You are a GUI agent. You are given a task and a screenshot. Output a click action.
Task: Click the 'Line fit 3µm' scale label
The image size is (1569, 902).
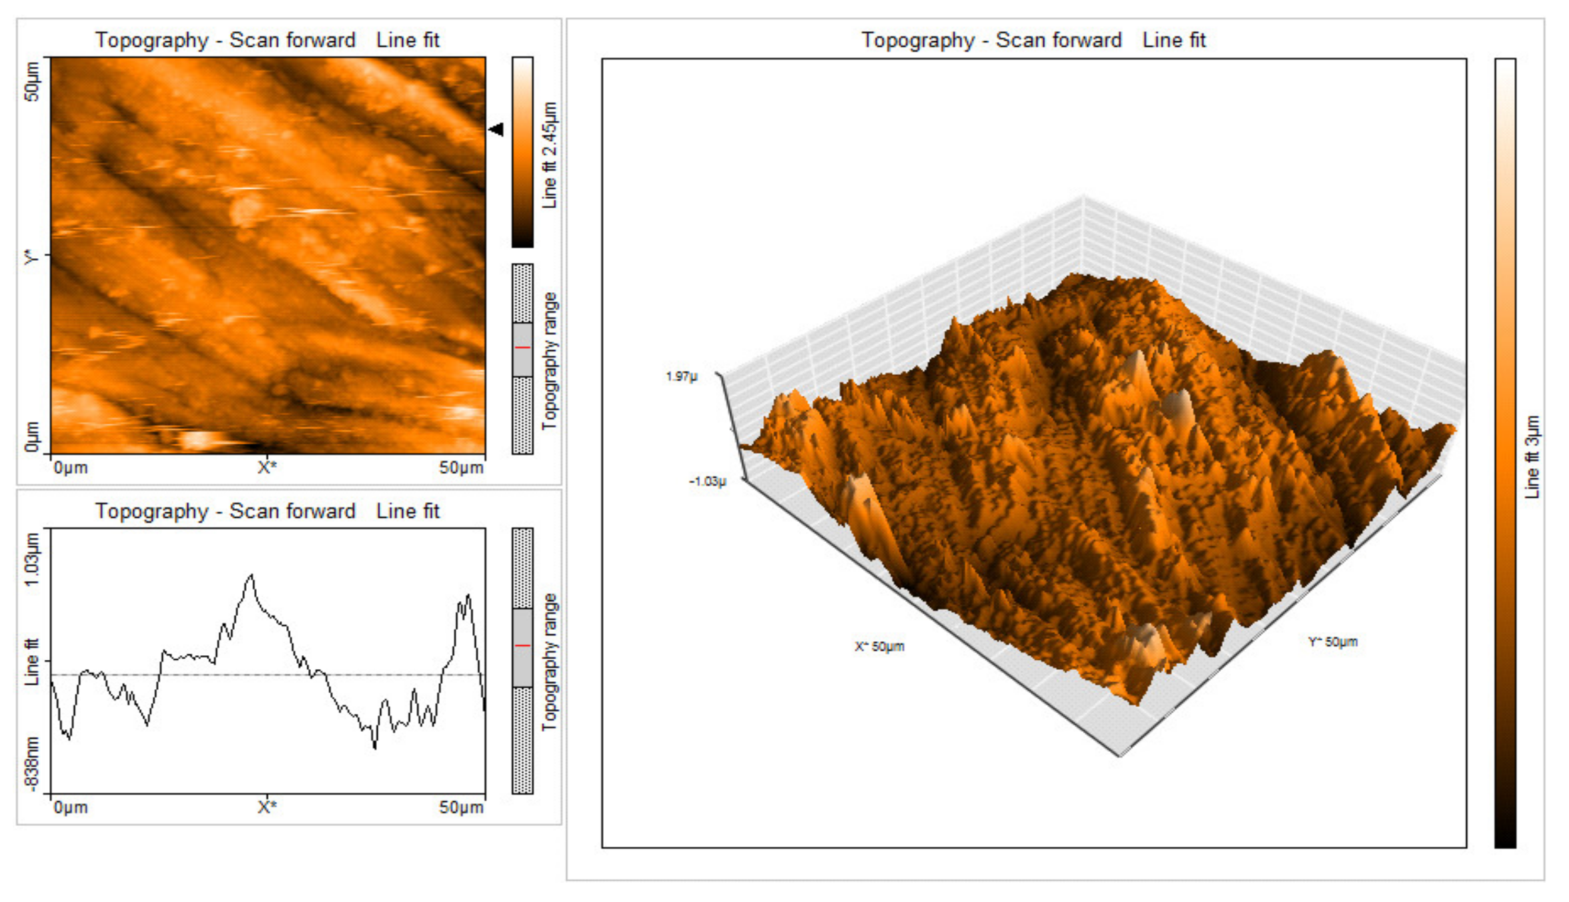(x=1532, y=457)
